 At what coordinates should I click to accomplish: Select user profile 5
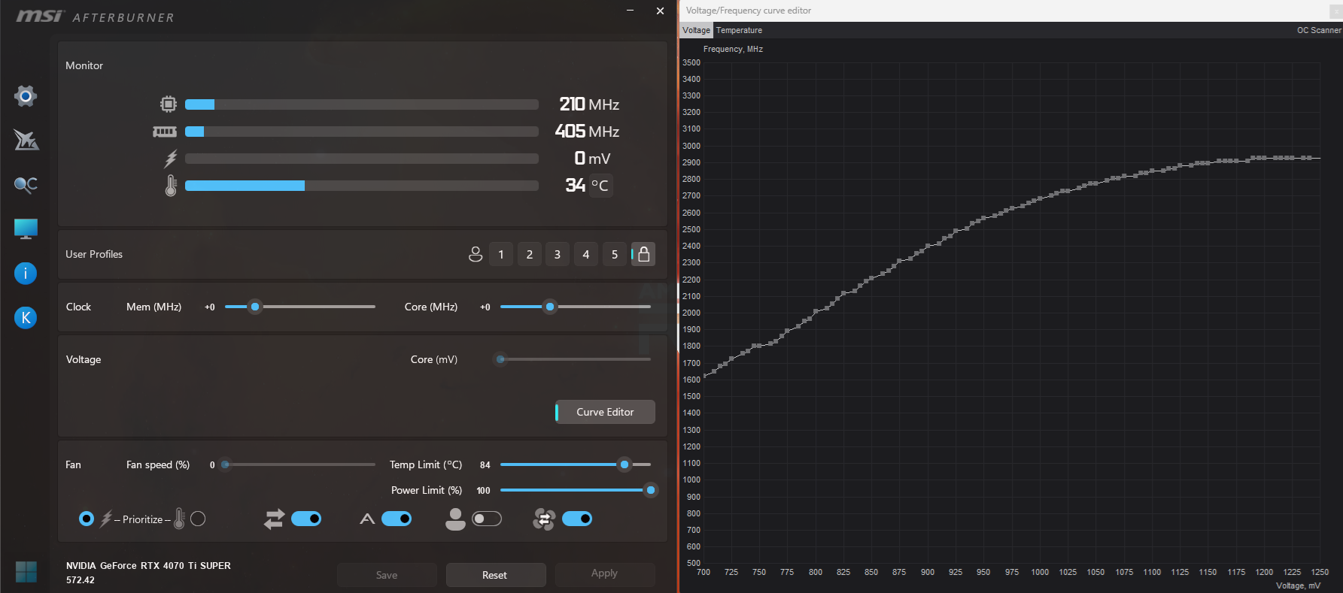click(x=615, y=254)
